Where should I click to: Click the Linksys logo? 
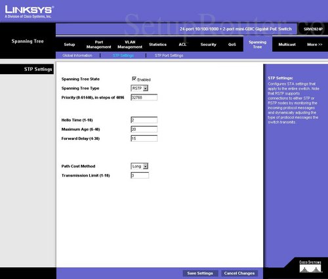[x=29, y=12]
